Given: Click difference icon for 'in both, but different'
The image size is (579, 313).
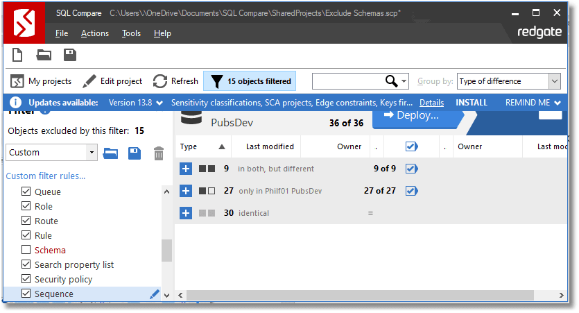Looking at the screenshot, I should (x=207, y=169).
